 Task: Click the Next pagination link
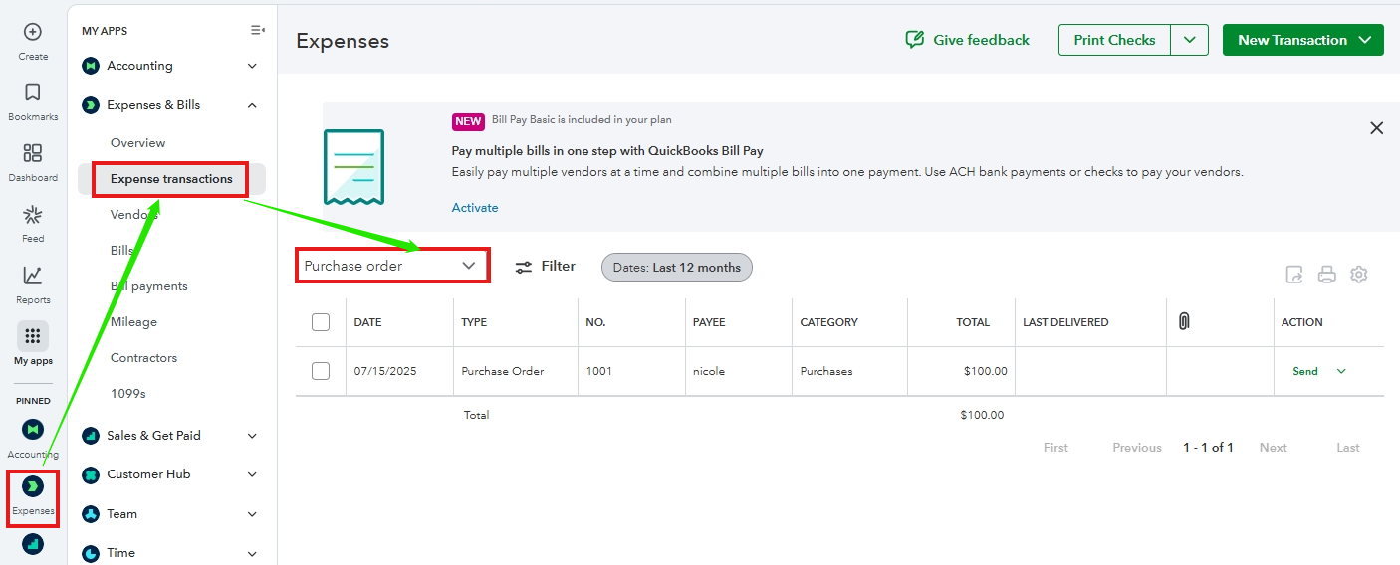pyautogui.click(x=1274, y=448)
